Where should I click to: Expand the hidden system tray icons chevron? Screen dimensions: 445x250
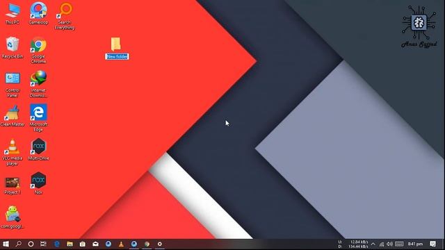click(373, 244)
